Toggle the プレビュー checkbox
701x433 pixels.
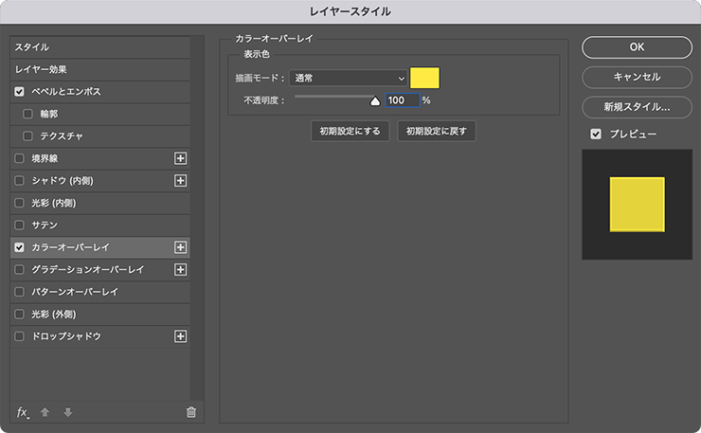(596, 134)
